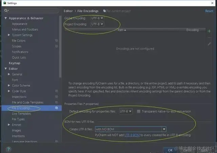
Task: Open Inspections settings page
Action: [x=19, y=97]
